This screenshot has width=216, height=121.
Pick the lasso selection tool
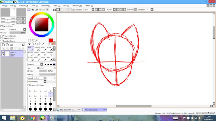click(33, 40)
